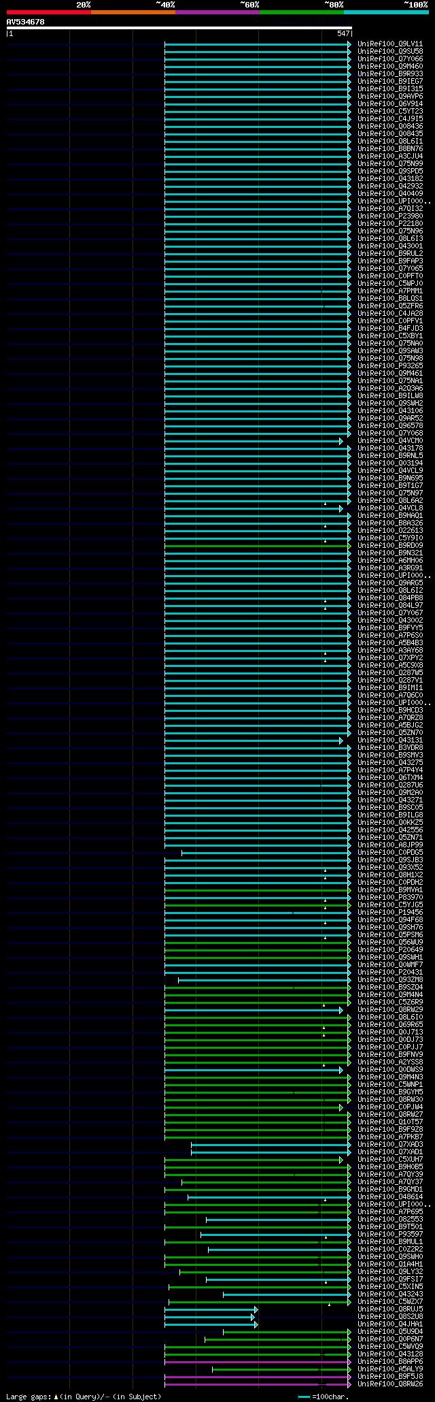Open hit UniRef100_Q03194
This screenshot has height=1402, width=435.
(x=390, y=463)
